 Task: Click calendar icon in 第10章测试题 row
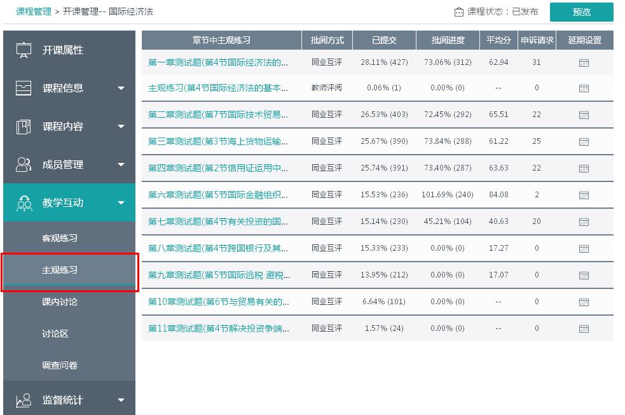click(x=584, y=302)
